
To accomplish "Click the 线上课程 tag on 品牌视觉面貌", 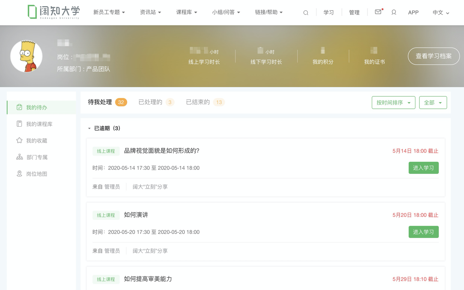I will point(106,151).
